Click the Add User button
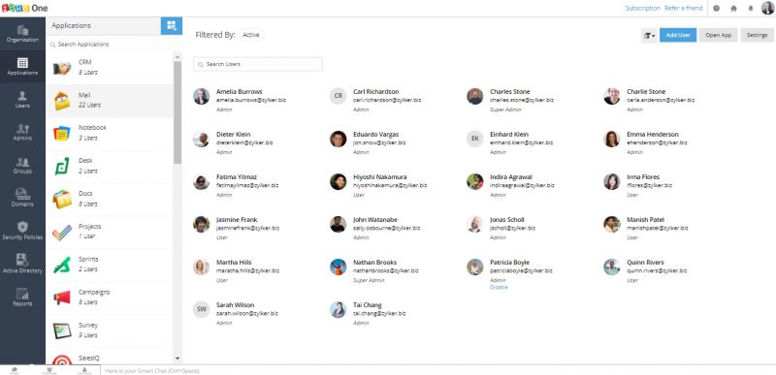Image resolution: width=776 pixels, height=375 pixels. [678, 35]
